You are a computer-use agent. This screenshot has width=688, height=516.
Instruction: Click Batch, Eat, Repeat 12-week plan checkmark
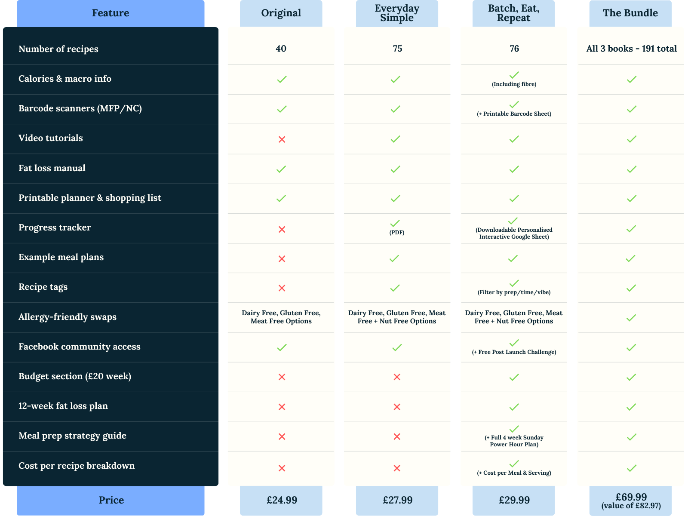(x=514, y=407)
